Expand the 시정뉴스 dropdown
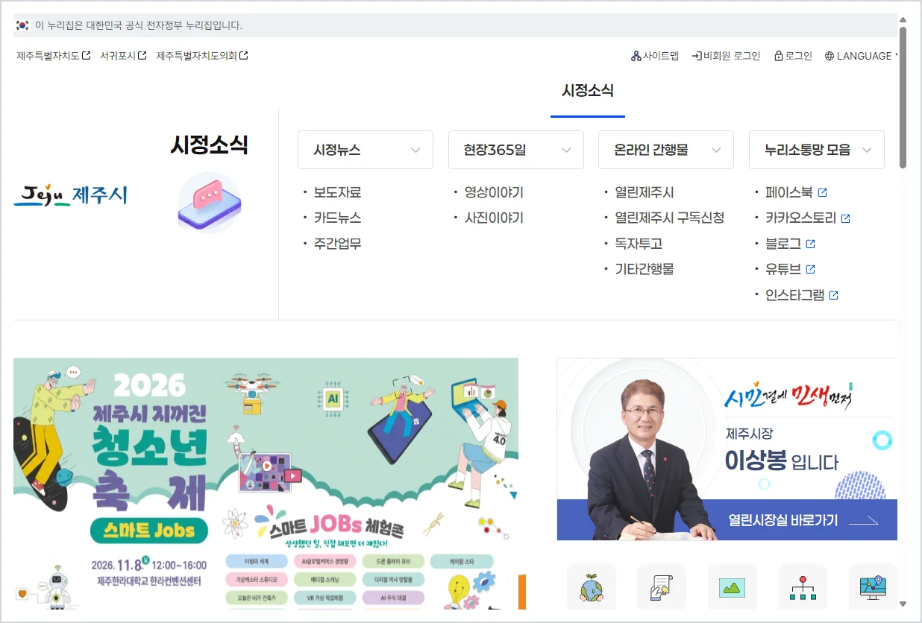 point(366,150)
